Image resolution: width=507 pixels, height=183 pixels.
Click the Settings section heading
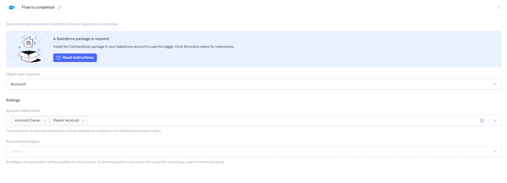pos(13,100)
